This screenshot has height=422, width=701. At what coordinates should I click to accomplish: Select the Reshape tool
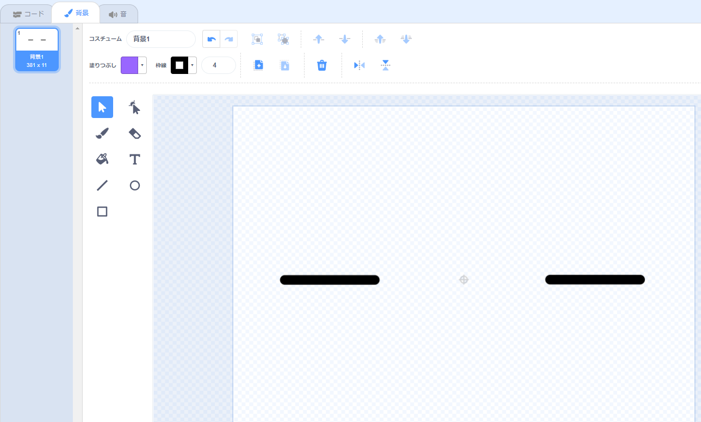coord(134,107)
